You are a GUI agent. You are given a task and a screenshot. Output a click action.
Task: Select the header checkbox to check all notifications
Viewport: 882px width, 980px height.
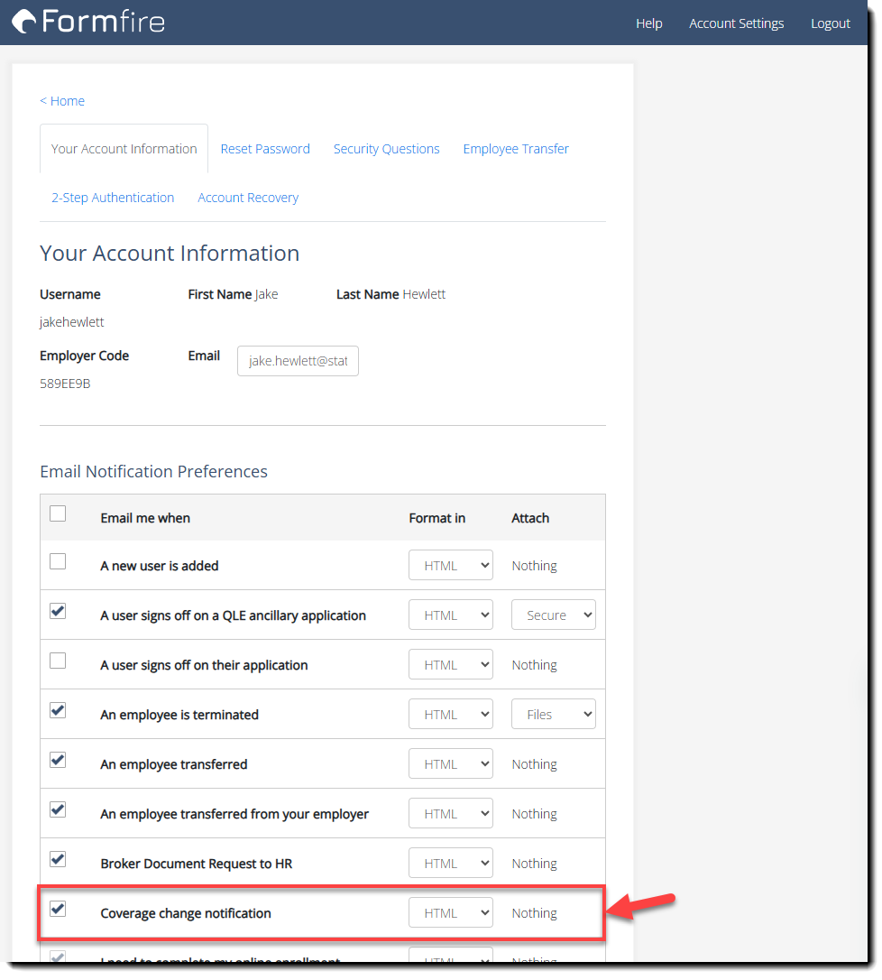pos(57,513)
